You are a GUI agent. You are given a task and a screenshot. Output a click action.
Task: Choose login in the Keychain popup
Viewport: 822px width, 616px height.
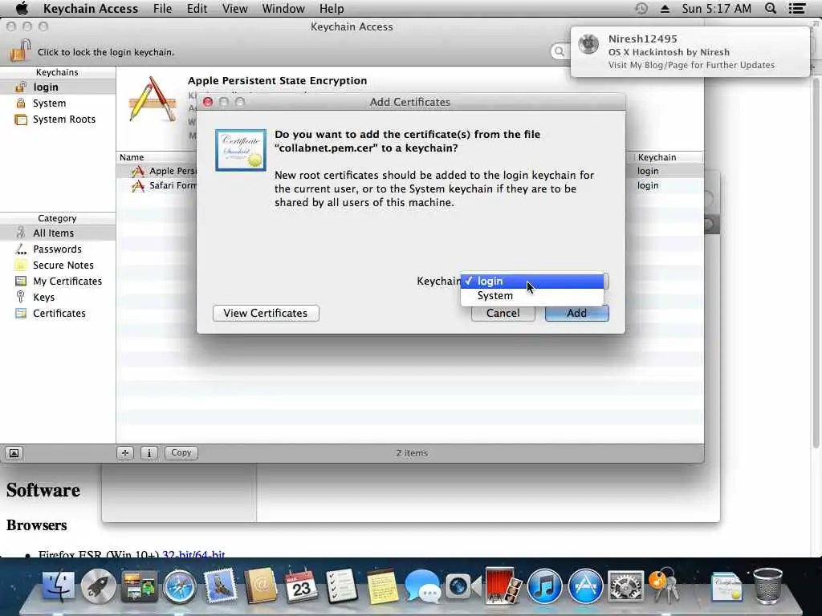pos(532,282)
